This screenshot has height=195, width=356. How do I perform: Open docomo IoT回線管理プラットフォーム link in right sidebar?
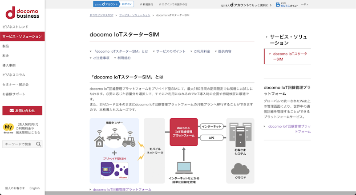pyautogui.click(x=289, y=129)
